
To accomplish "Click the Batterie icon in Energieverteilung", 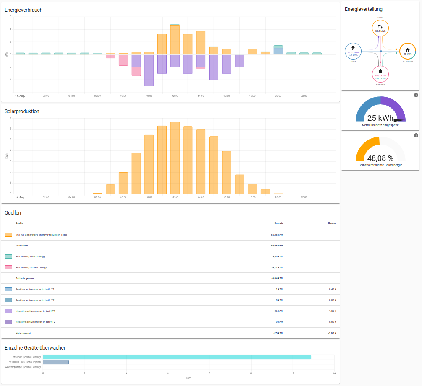I will [380, 71].
